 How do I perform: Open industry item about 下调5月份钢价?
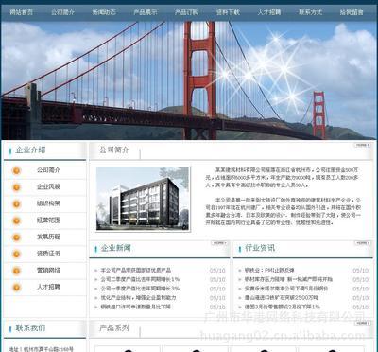coord(286,289)
